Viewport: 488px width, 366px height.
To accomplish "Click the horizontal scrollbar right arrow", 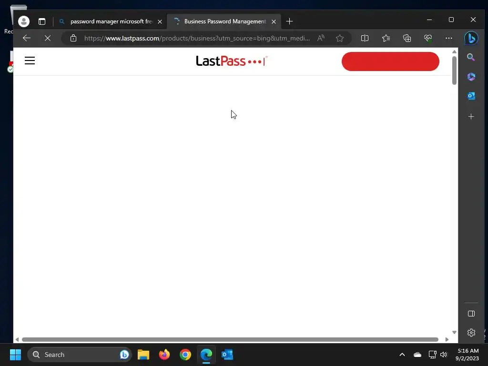I will click(447, 339).
